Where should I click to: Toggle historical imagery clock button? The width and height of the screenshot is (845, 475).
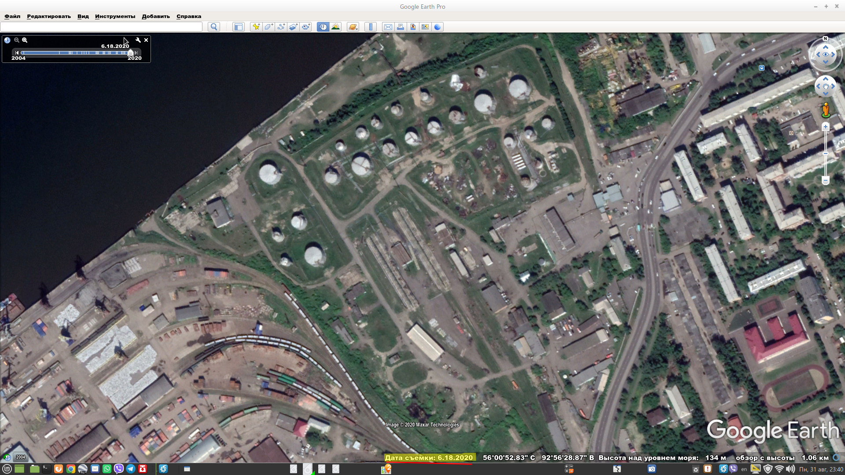click(323, 27)
